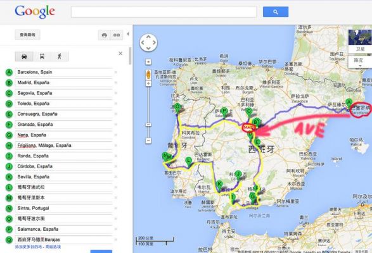Screen dimensions: 372x253
Task: Click the Nerja, España destination field
Action: (x=63, y=135)
